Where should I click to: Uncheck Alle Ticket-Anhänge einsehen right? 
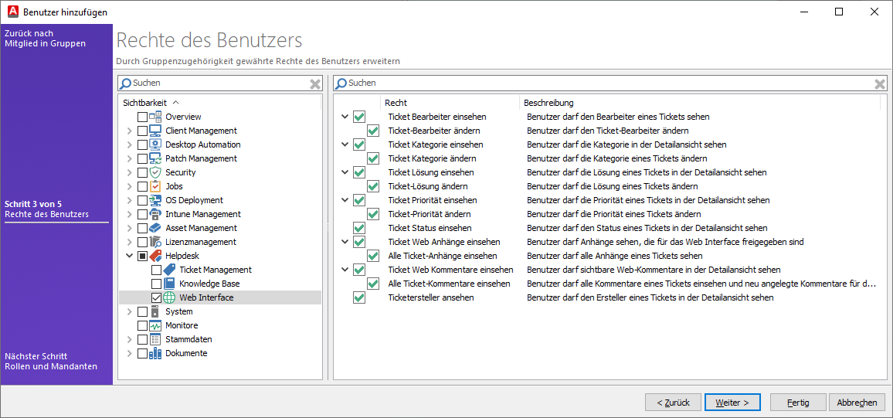tap(373, 257)
